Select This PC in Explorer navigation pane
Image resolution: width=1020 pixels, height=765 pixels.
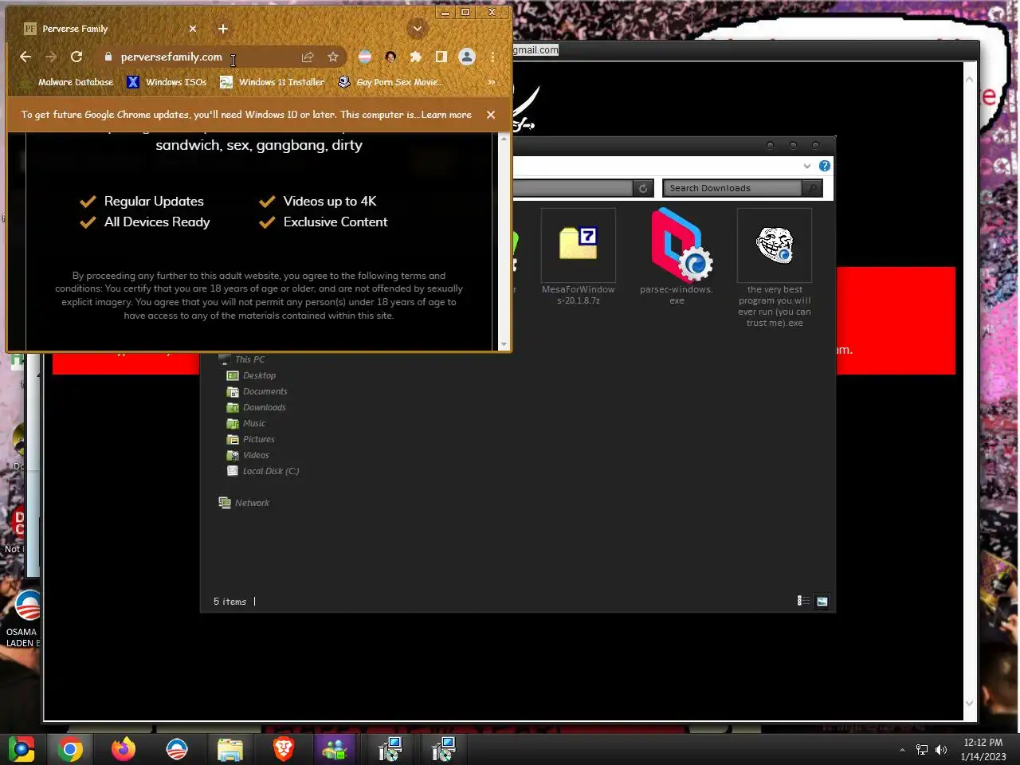tap(242, 359)
